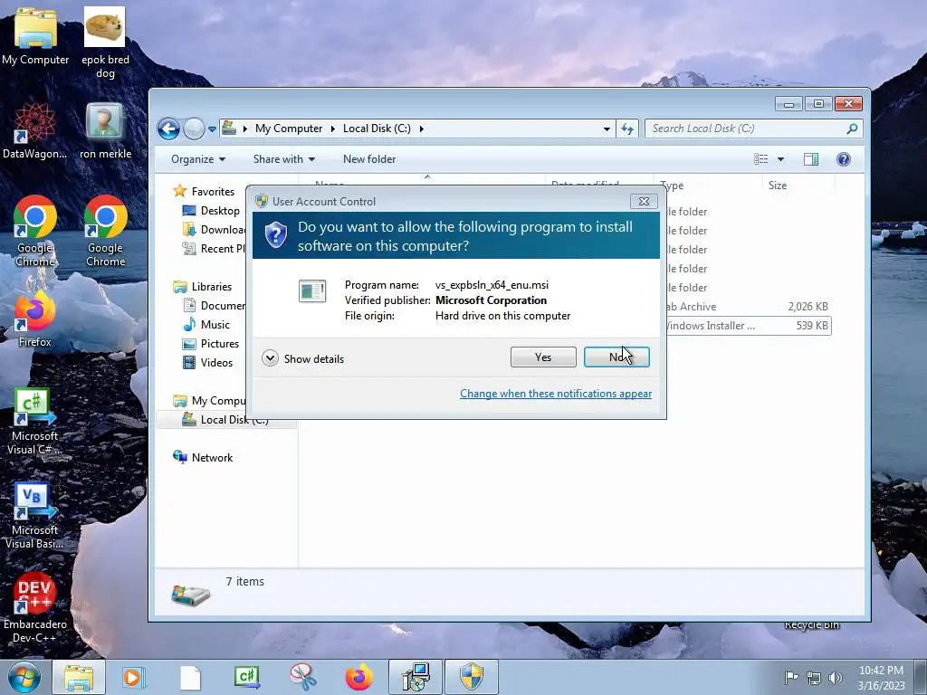This screenshot has height=695, width=927.
Task: Click the Explorer forward navigation button
Action: tap(194, 129)
